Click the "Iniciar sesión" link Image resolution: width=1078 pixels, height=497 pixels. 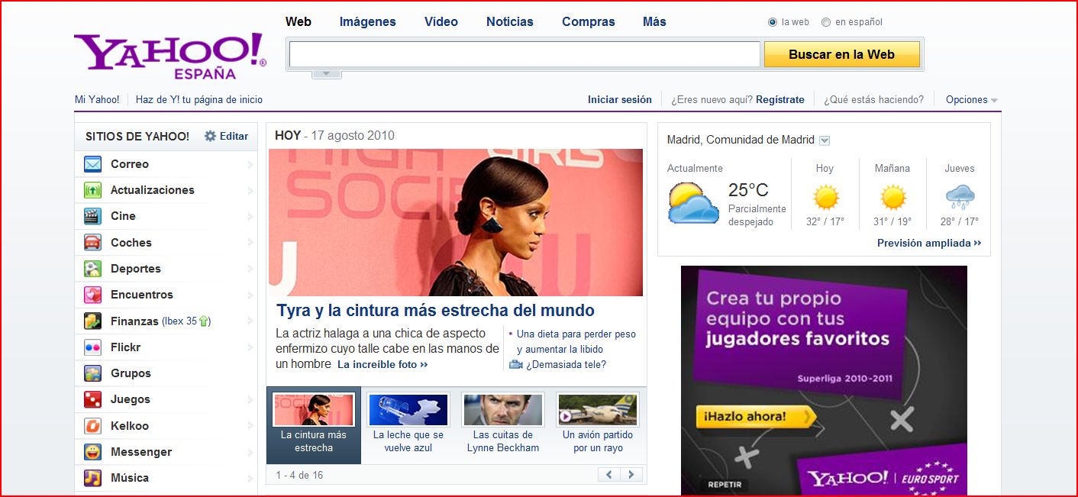[x=619, y=100]
